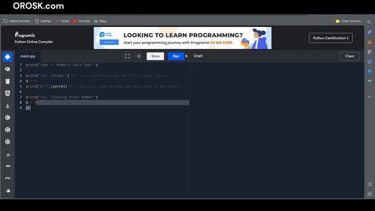Viewport: 375px width, 211px height.
Task: Click the fullscreen editor icon
Action: tap(127, 56)
